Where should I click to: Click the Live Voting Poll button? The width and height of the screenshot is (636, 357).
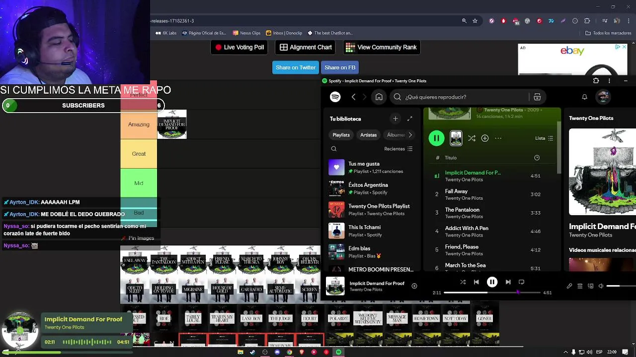click(239, 47)
